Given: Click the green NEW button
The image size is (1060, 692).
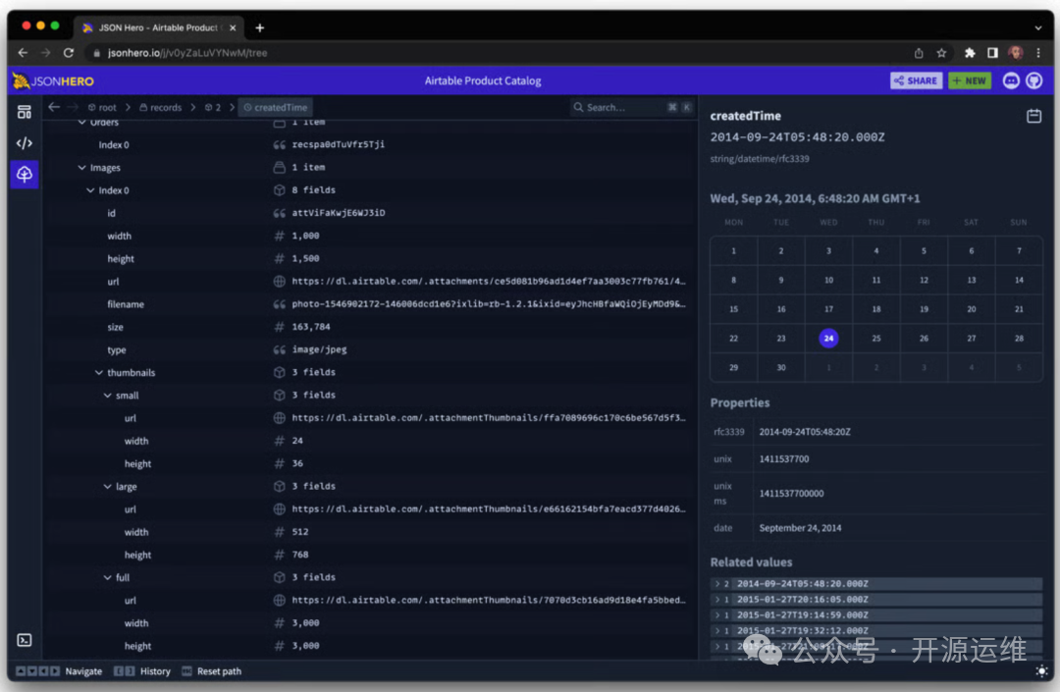Looking at the screenshot, I should (969, 80).
